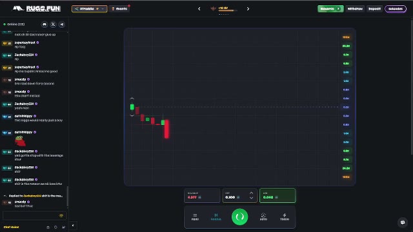This screenshot has height=232, width=413.
Task: Click the emoji picker icon in chat input
Action: click(61, 216)
